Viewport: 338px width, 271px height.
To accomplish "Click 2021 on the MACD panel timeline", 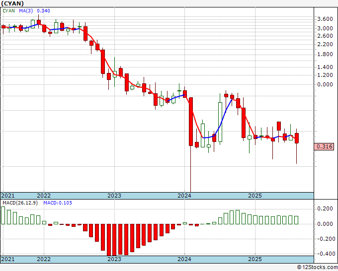I will (7, 259).
